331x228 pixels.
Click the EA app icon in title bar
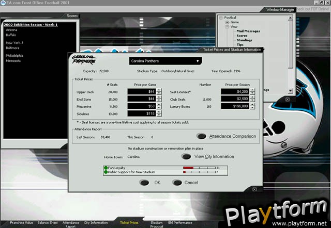(x=3, y=3)
